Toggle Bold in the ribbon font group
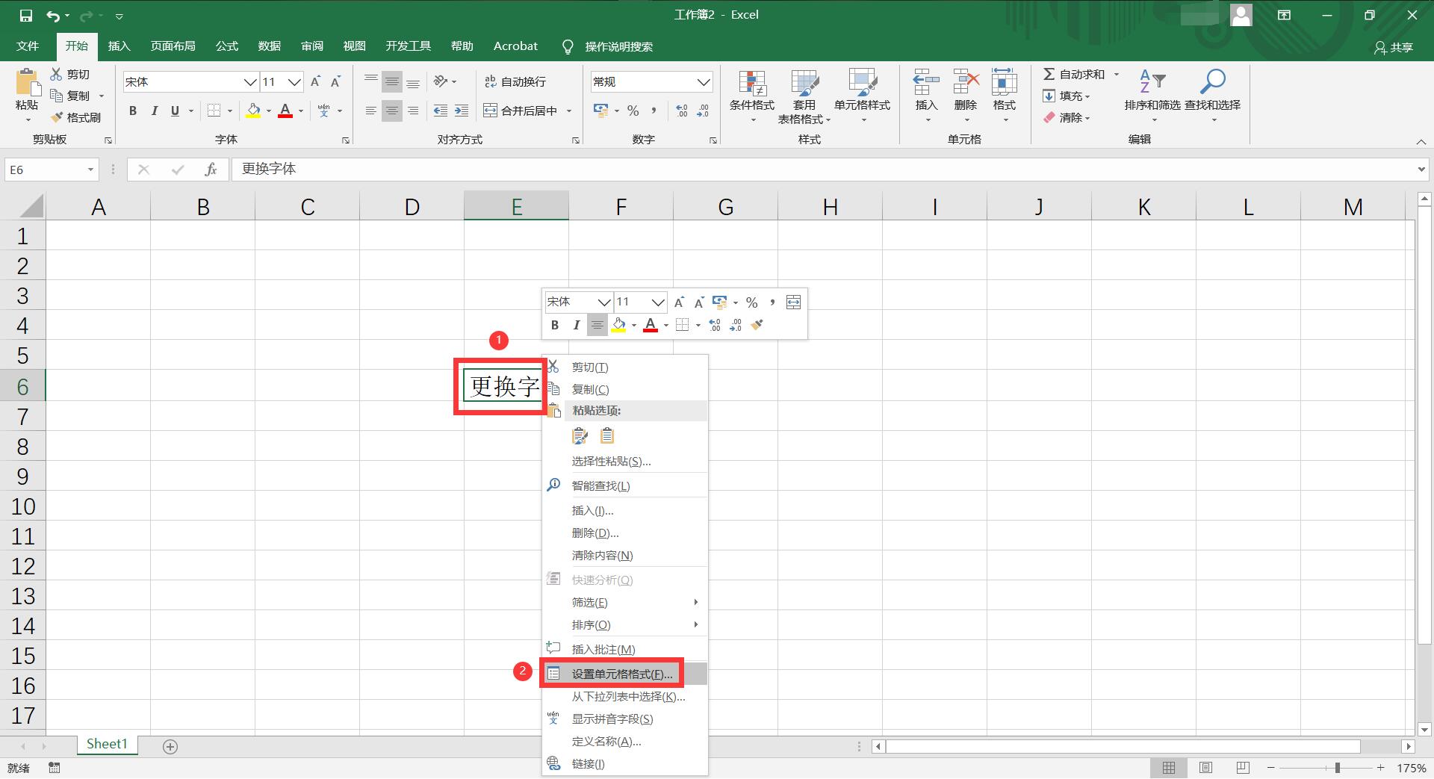This screenshot has height=779, width=1434. (x=133, y=111)
